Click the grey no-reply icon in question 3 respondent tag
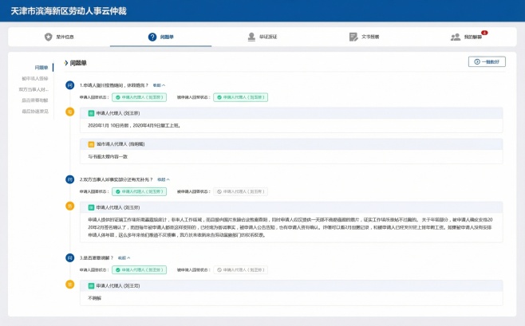 pos(219,270)
